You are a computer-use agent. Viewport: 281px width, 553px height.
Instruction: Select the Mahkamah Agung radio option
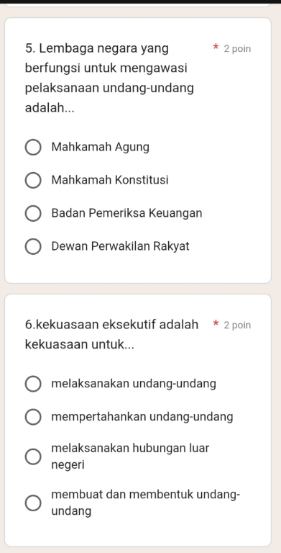[x=33, y=147]
